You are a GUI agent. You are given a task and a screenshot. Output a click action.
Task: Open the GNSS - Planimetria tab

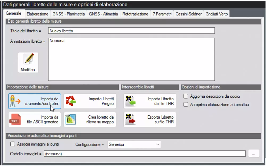[69, 14]
